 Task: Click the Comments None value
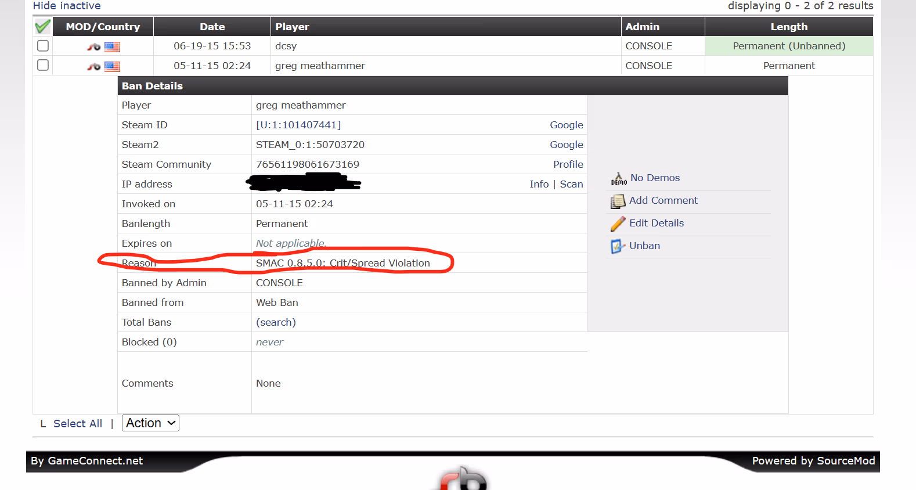pyautogui.click(x=268, y=383)
